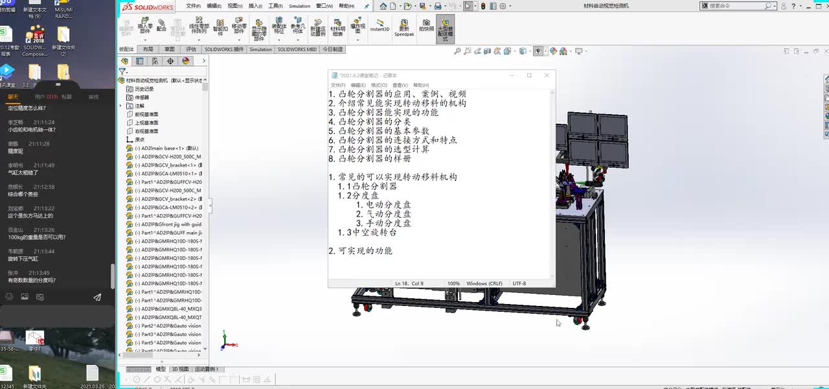Open SOLIDWORKS Composer desktop shortcut
Image resolution: width=829 pixels, height=389 pixels.
[34, 41]
